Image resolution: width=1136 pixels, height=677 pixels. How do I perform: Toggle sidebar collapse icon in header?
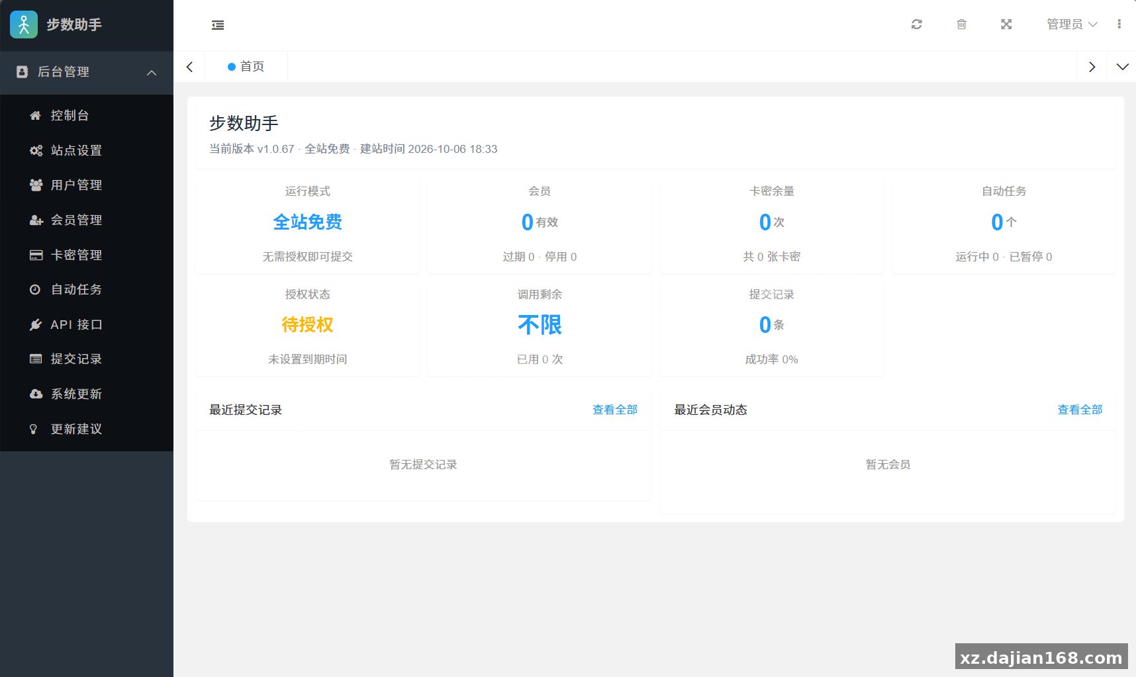click(218, 25)
